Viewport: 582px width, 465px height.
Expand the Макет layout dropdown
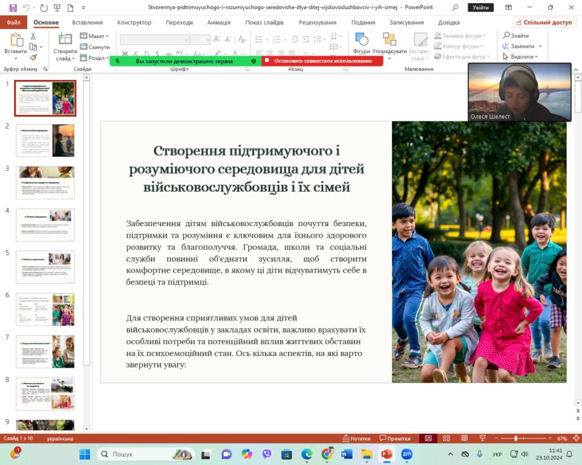click(94, 36)
